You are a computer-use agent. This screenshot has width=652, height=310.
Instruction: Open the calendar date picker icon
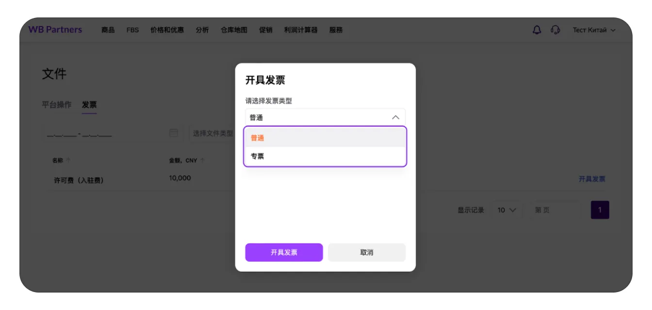[x=174, y=133]
